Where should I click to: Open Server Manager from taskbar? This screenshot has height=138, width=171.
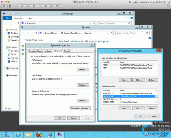[x=7, y=135]
